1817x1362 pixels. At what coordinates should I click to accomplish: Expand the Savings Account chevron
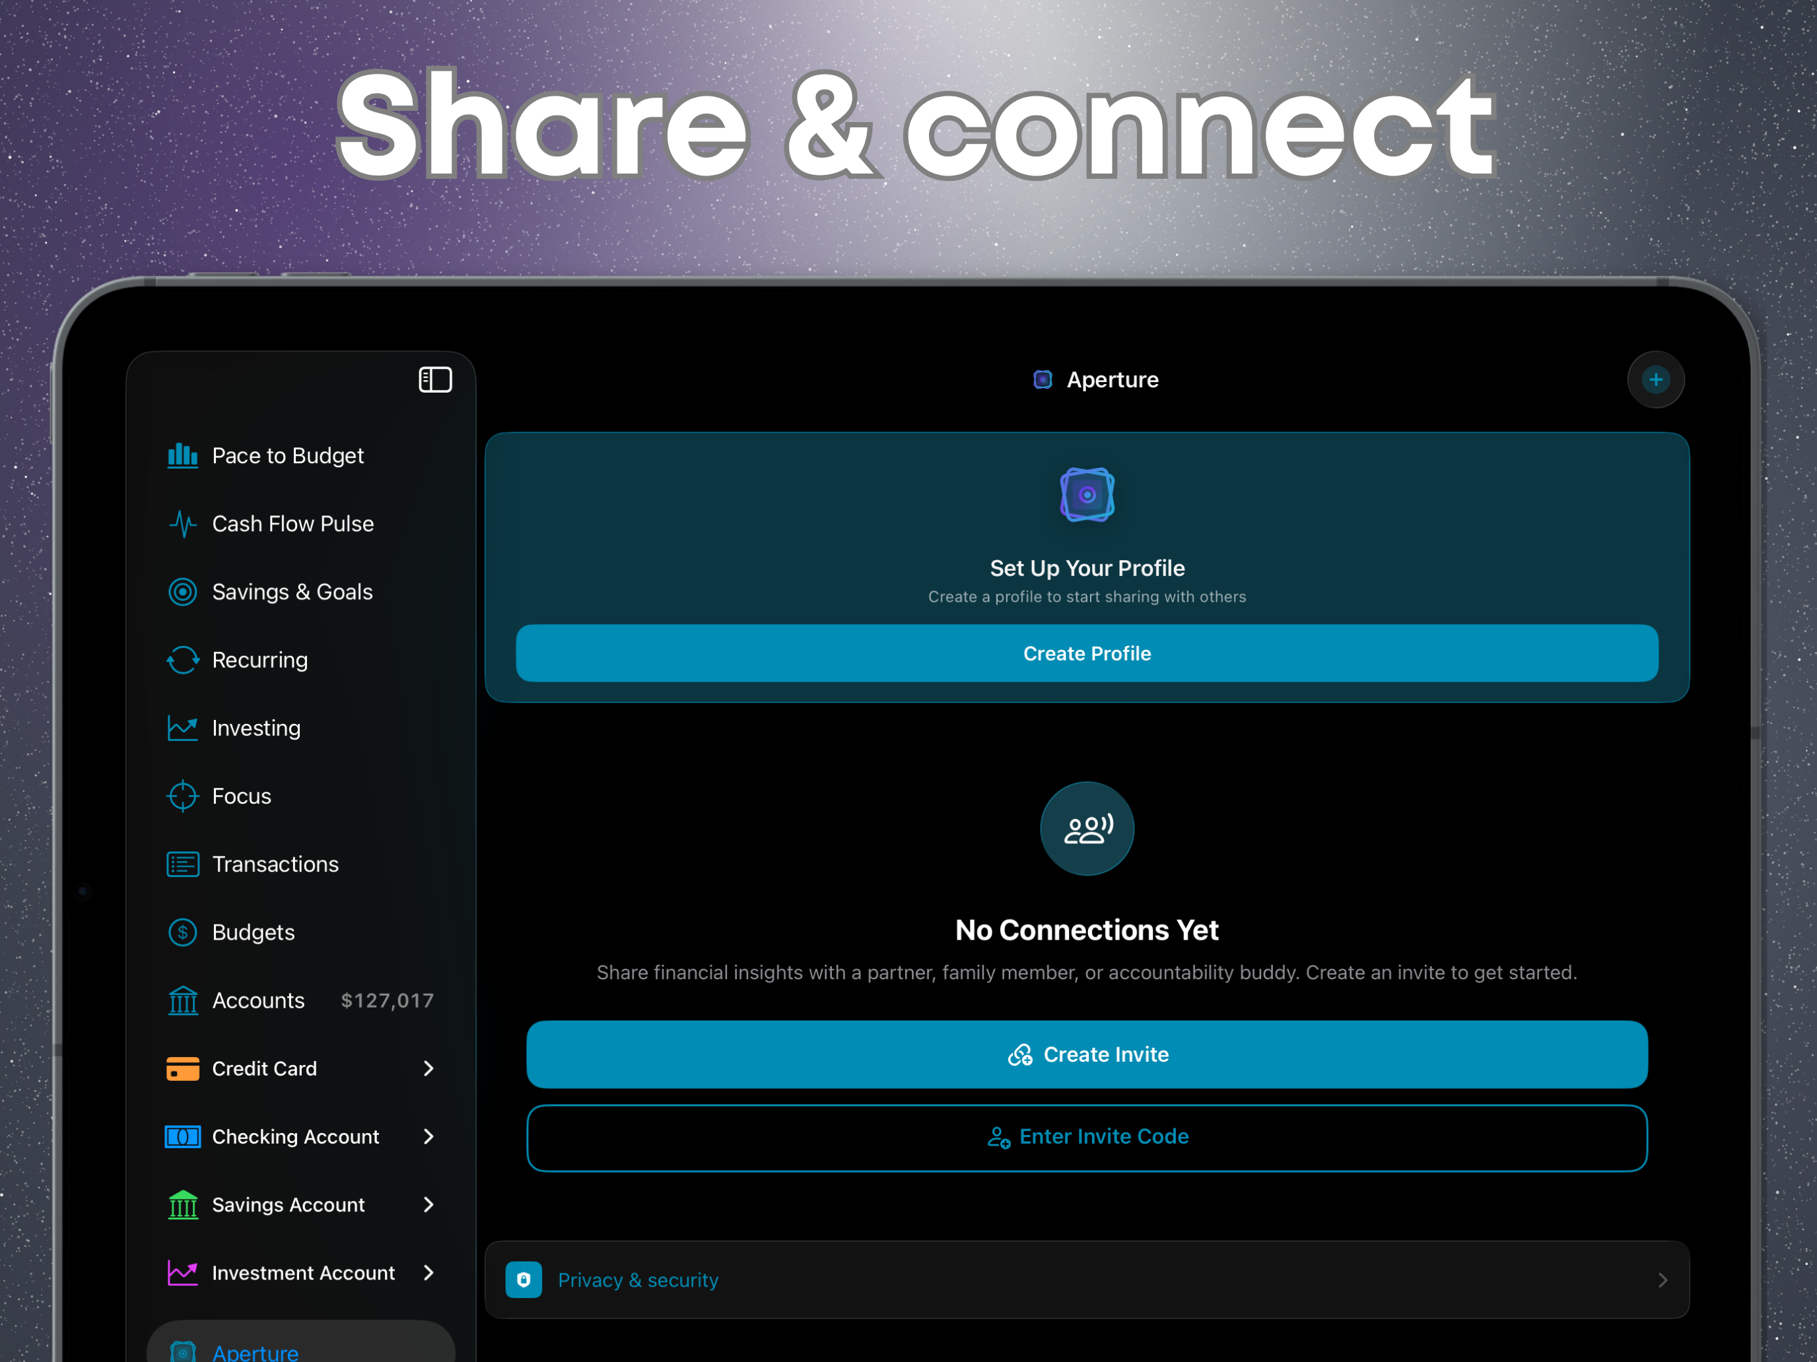tap(428, 1205)
